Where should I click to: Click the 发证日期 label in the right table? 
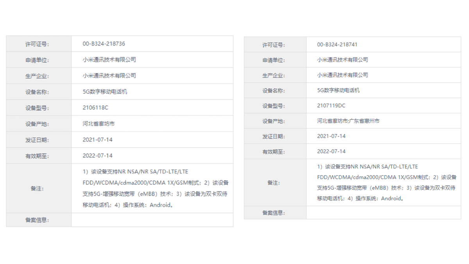pyautogui.click(x=275, y=136)
